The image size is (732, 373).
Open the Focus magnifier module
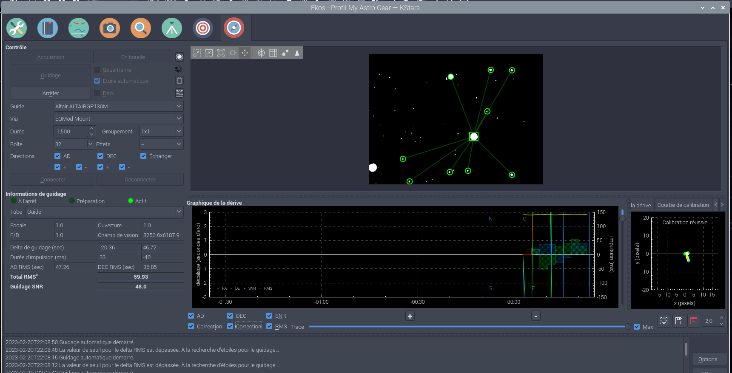pyautogui.click(x=141, y=28)
